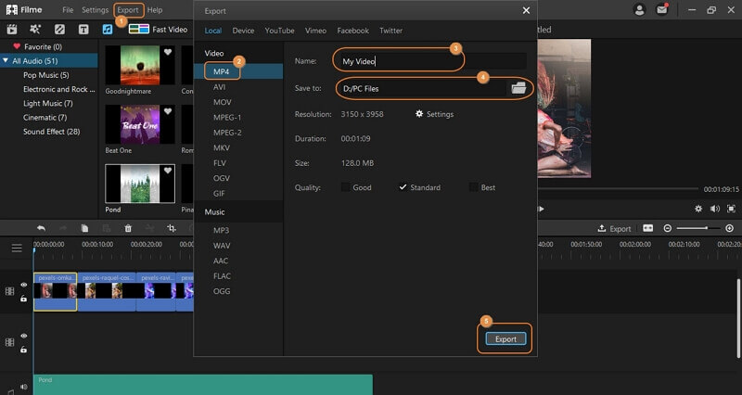Click the undo arrow in the timeline toolbar
The width and height of the screenshot is (742, 395).
(x=41, y=228)
